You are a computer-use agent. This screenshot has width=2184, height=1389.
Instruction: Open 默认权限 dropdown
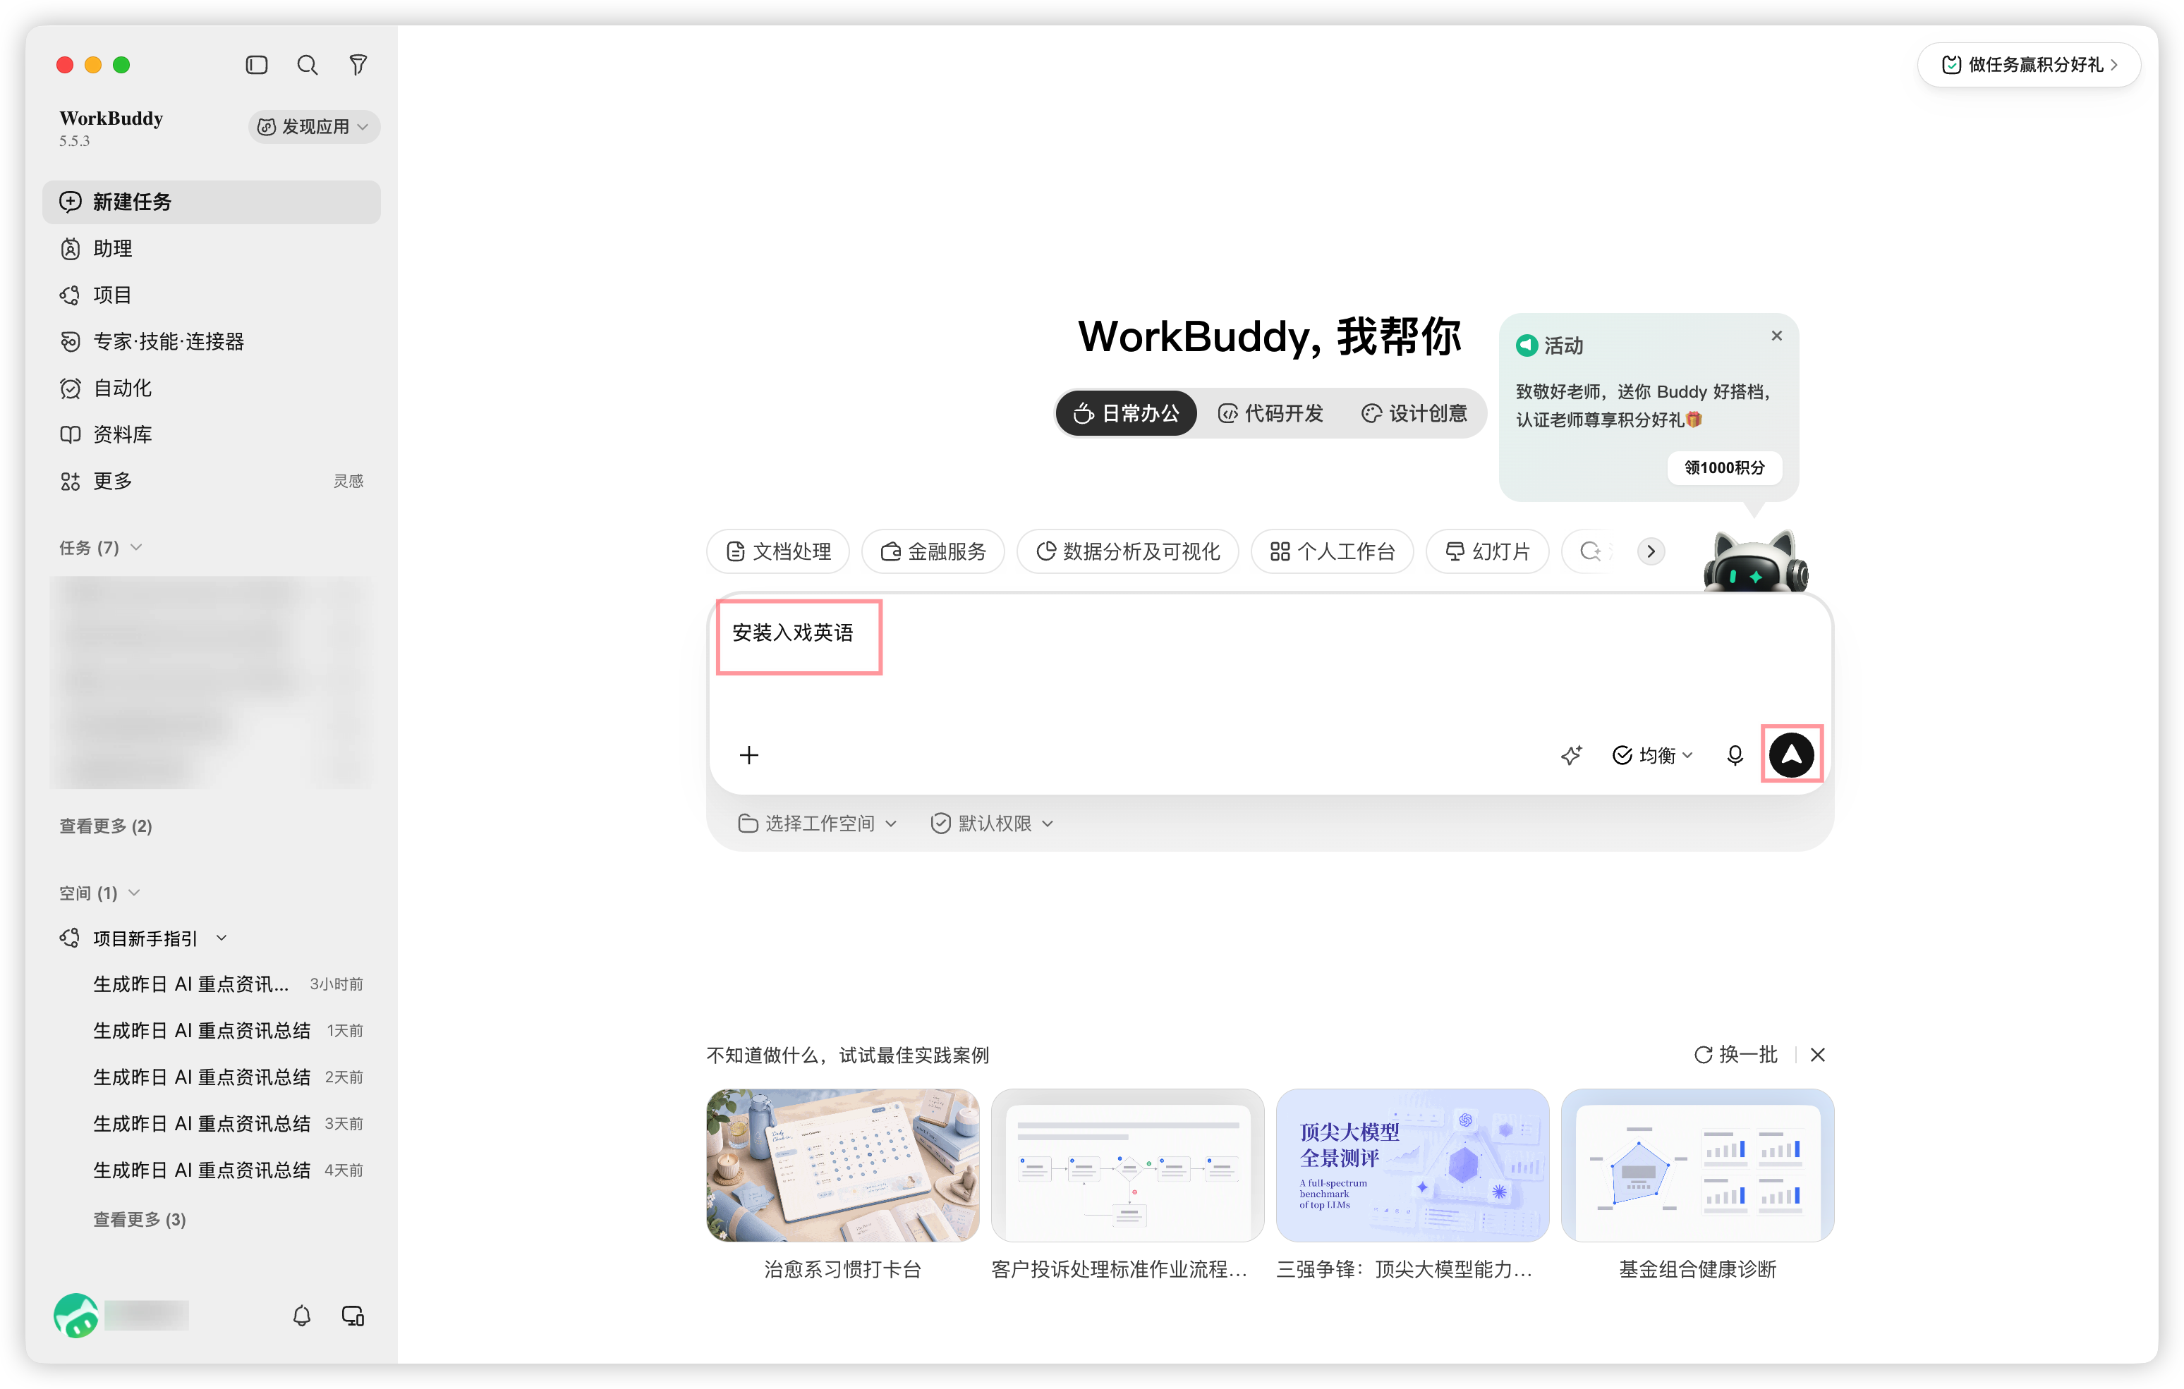993,824
